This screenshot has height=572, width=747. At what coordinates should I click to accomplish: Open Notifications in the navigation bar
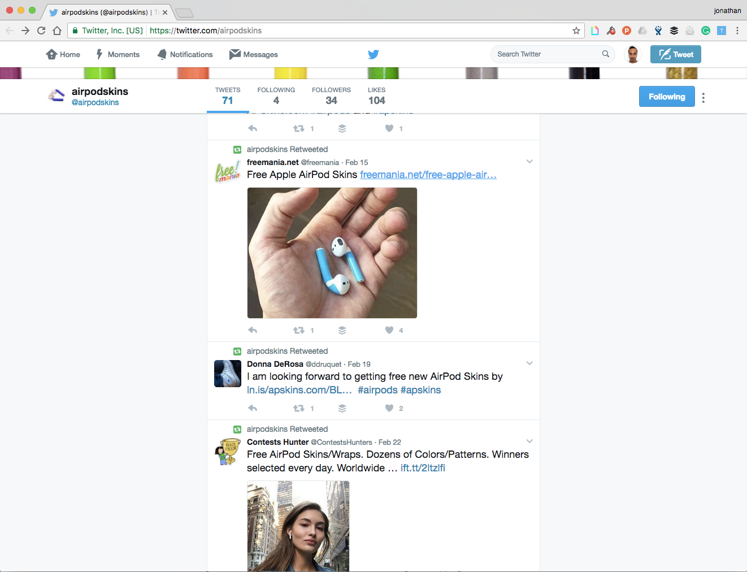click(185, 54)
